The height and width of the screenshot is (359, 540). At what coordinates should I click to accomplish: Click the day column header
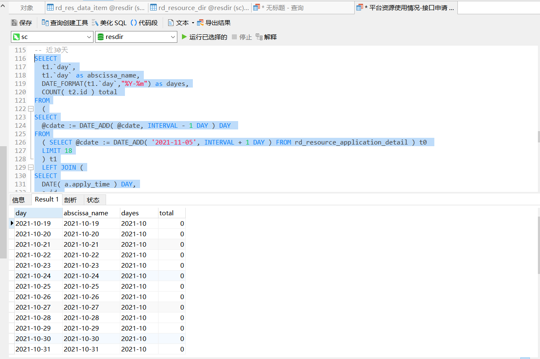click(39, 213)
